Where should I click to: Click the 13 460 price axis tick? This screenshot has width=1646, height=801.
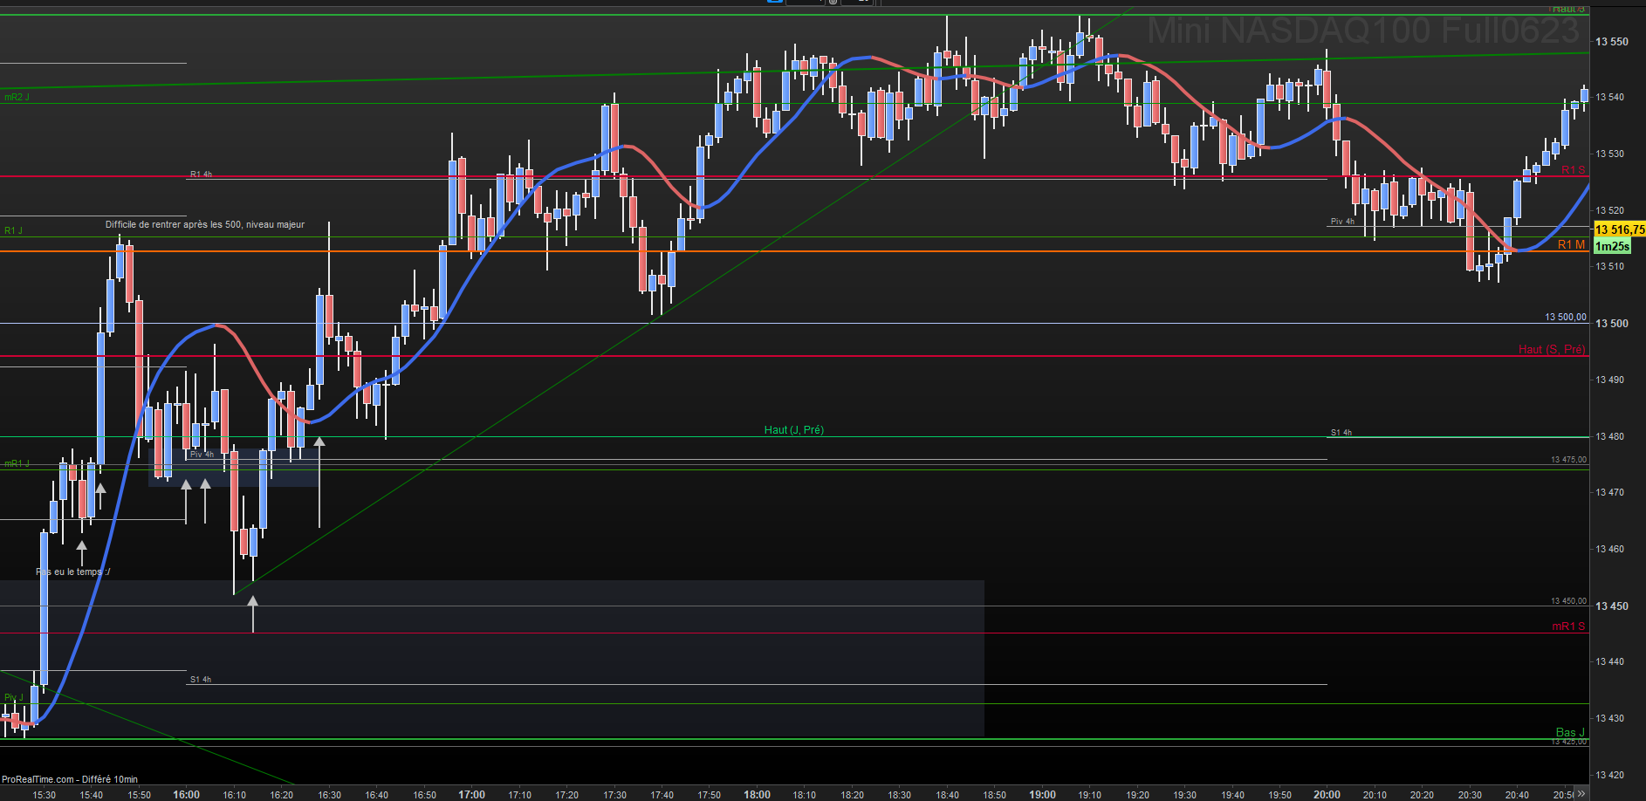(1610, 549)
